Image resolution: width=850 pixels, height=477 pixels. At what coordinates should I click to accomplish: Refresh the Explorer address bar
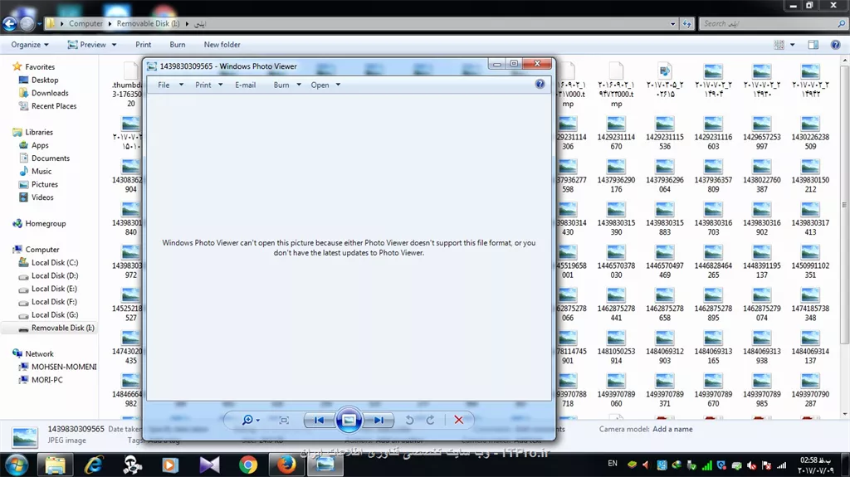pyautogui.click(x=686, y=24)
